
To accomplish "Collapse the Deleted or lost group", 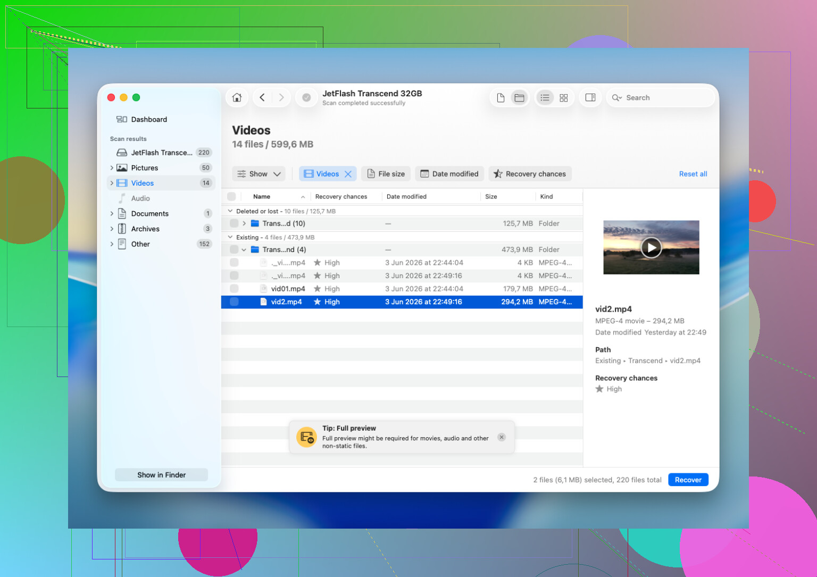I will (230, 211).
